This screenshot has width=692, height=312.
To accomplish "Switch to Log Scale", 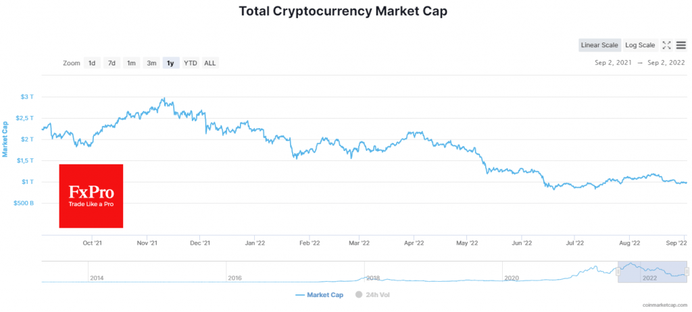I will coord(640,45).
